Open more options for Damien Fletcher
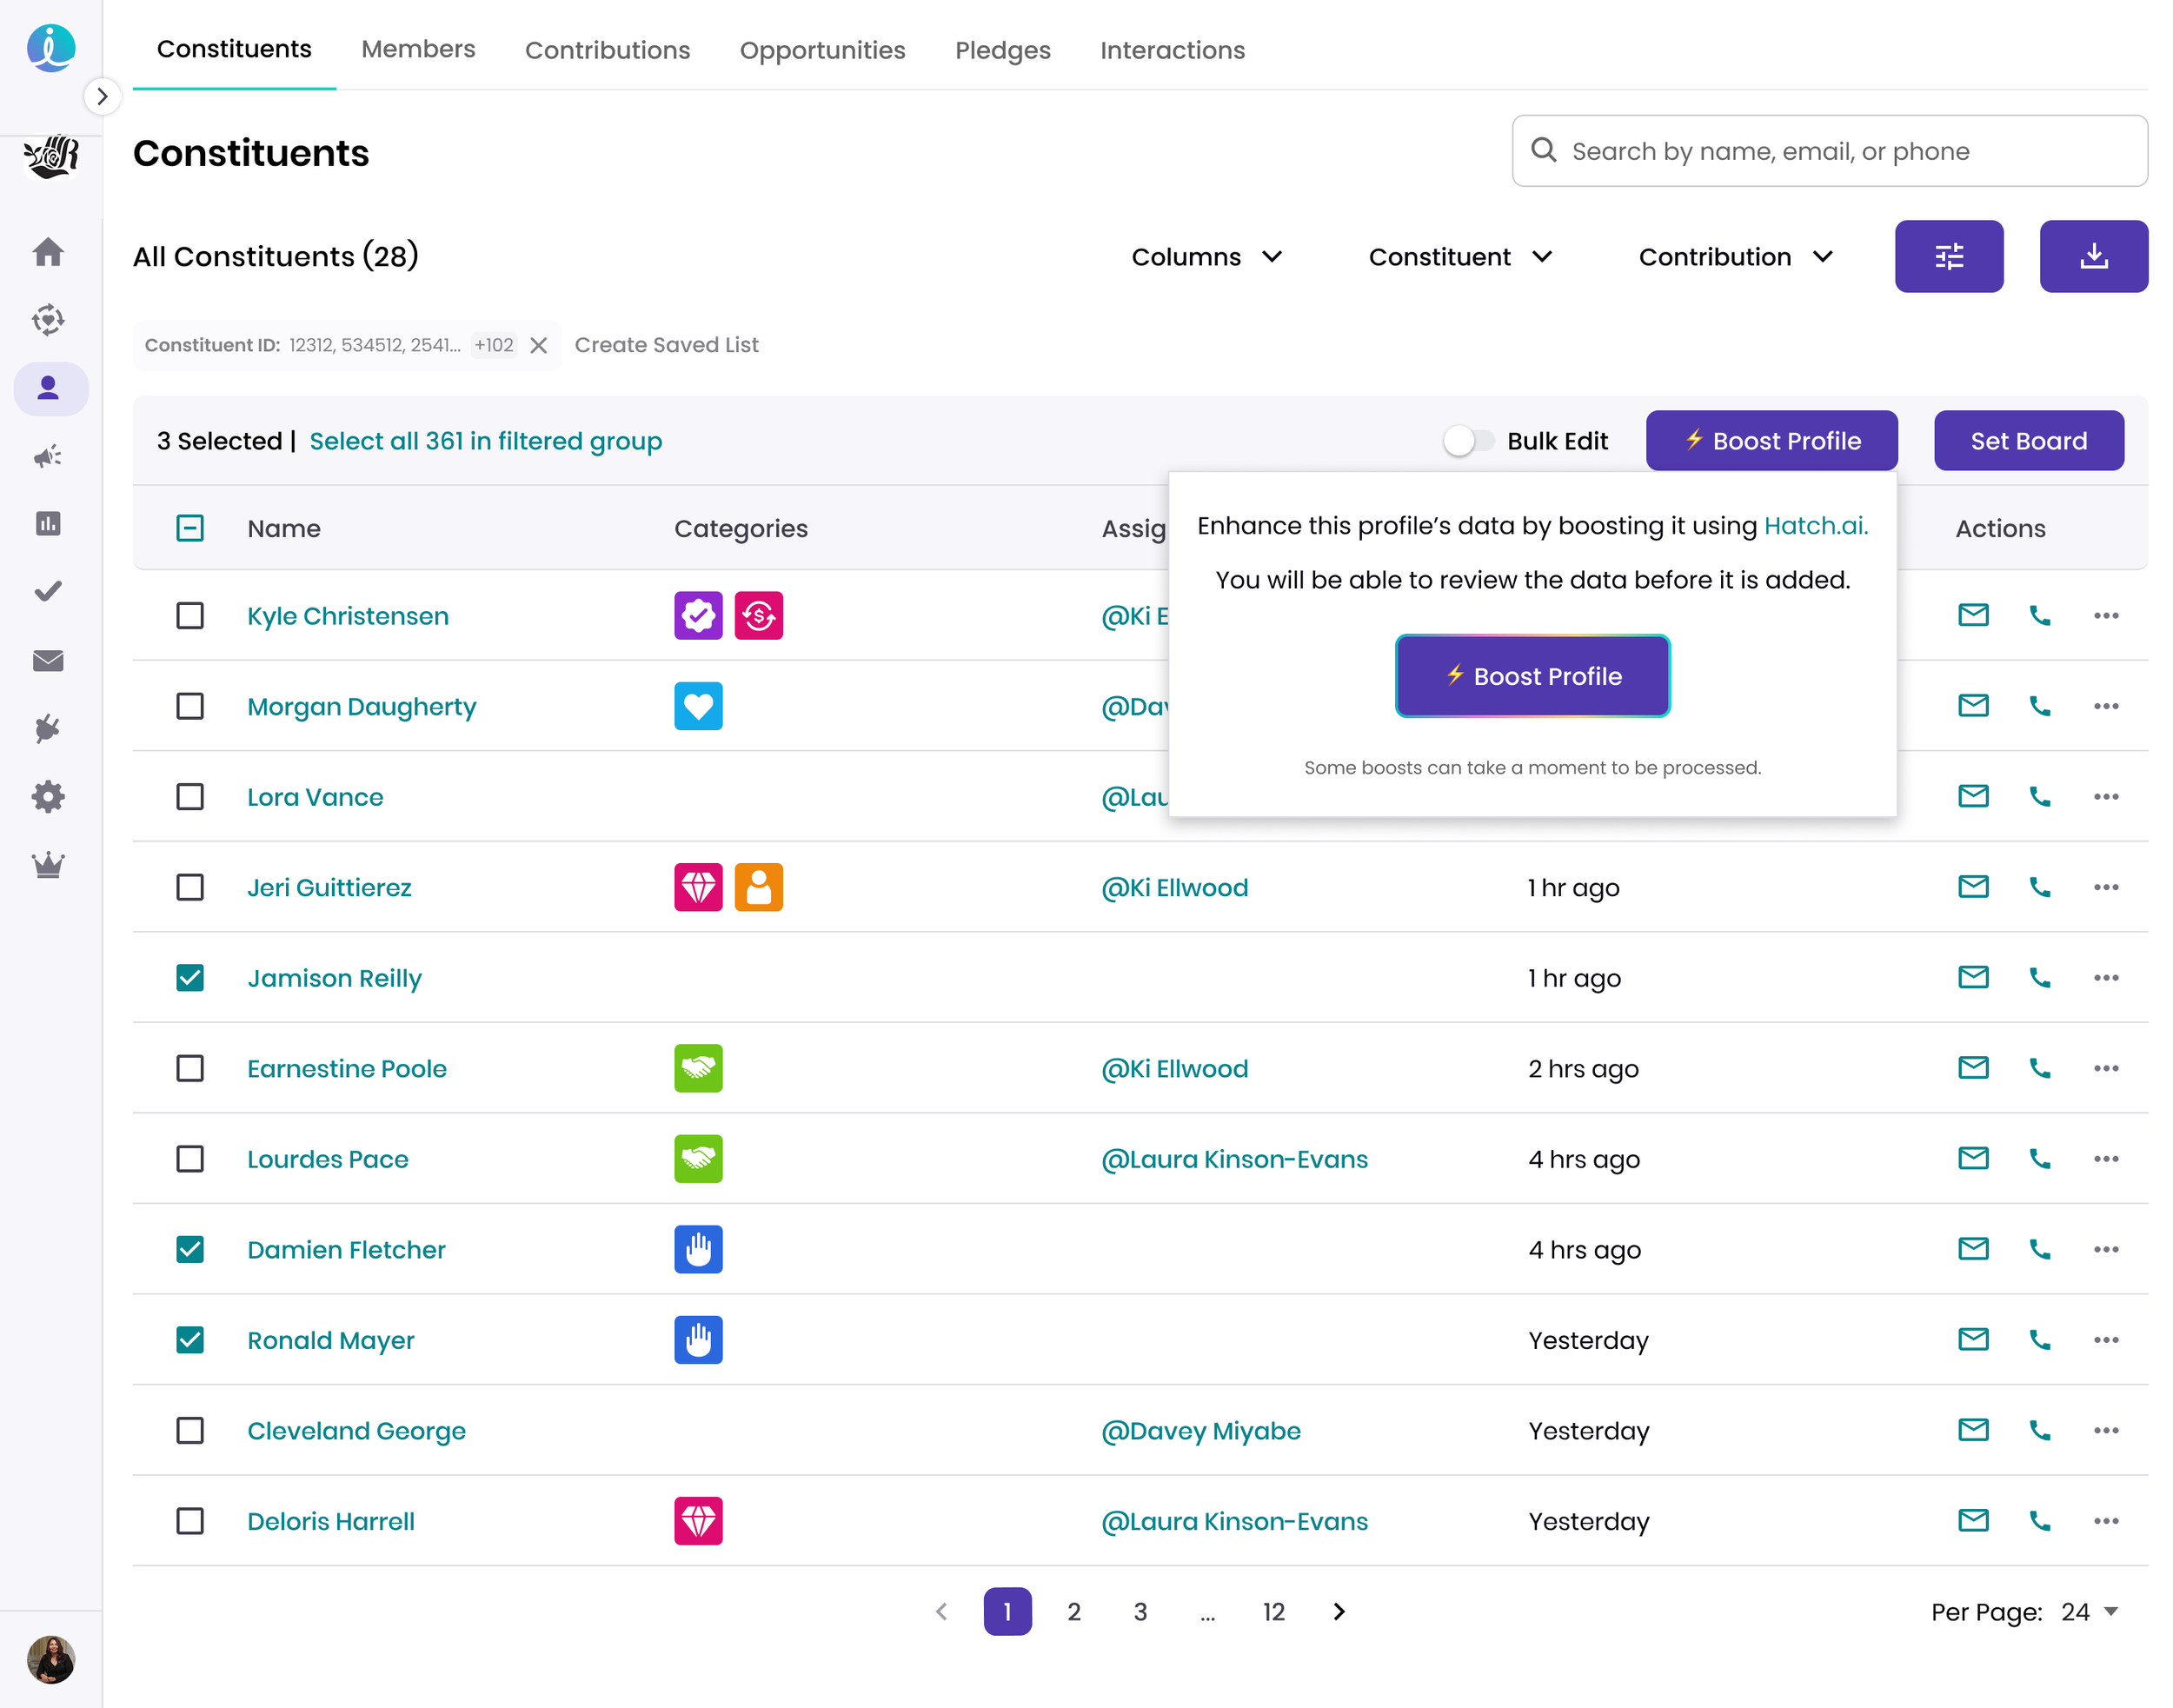 click(2105, 1249)
